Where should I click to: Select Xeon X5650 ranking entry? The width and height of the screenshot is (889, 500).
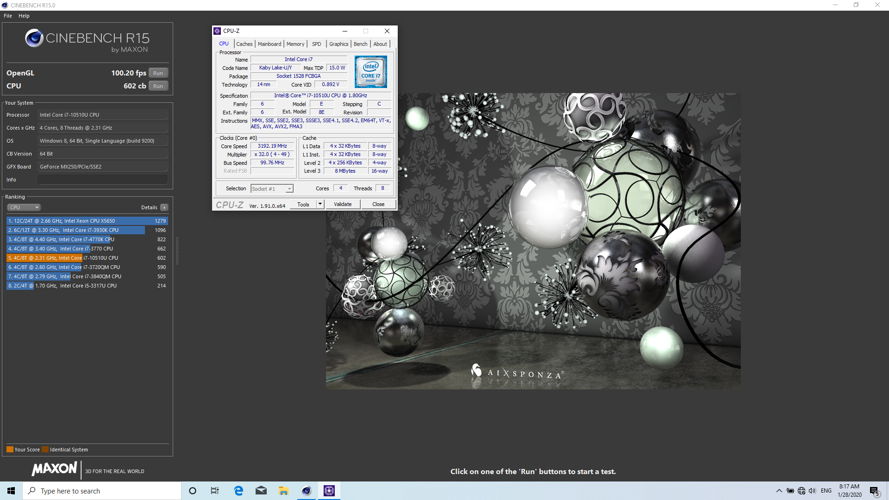click(x=87, y=221)
